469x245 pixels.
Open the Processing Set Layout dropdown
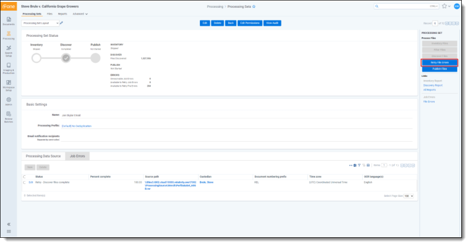point(40,23)
